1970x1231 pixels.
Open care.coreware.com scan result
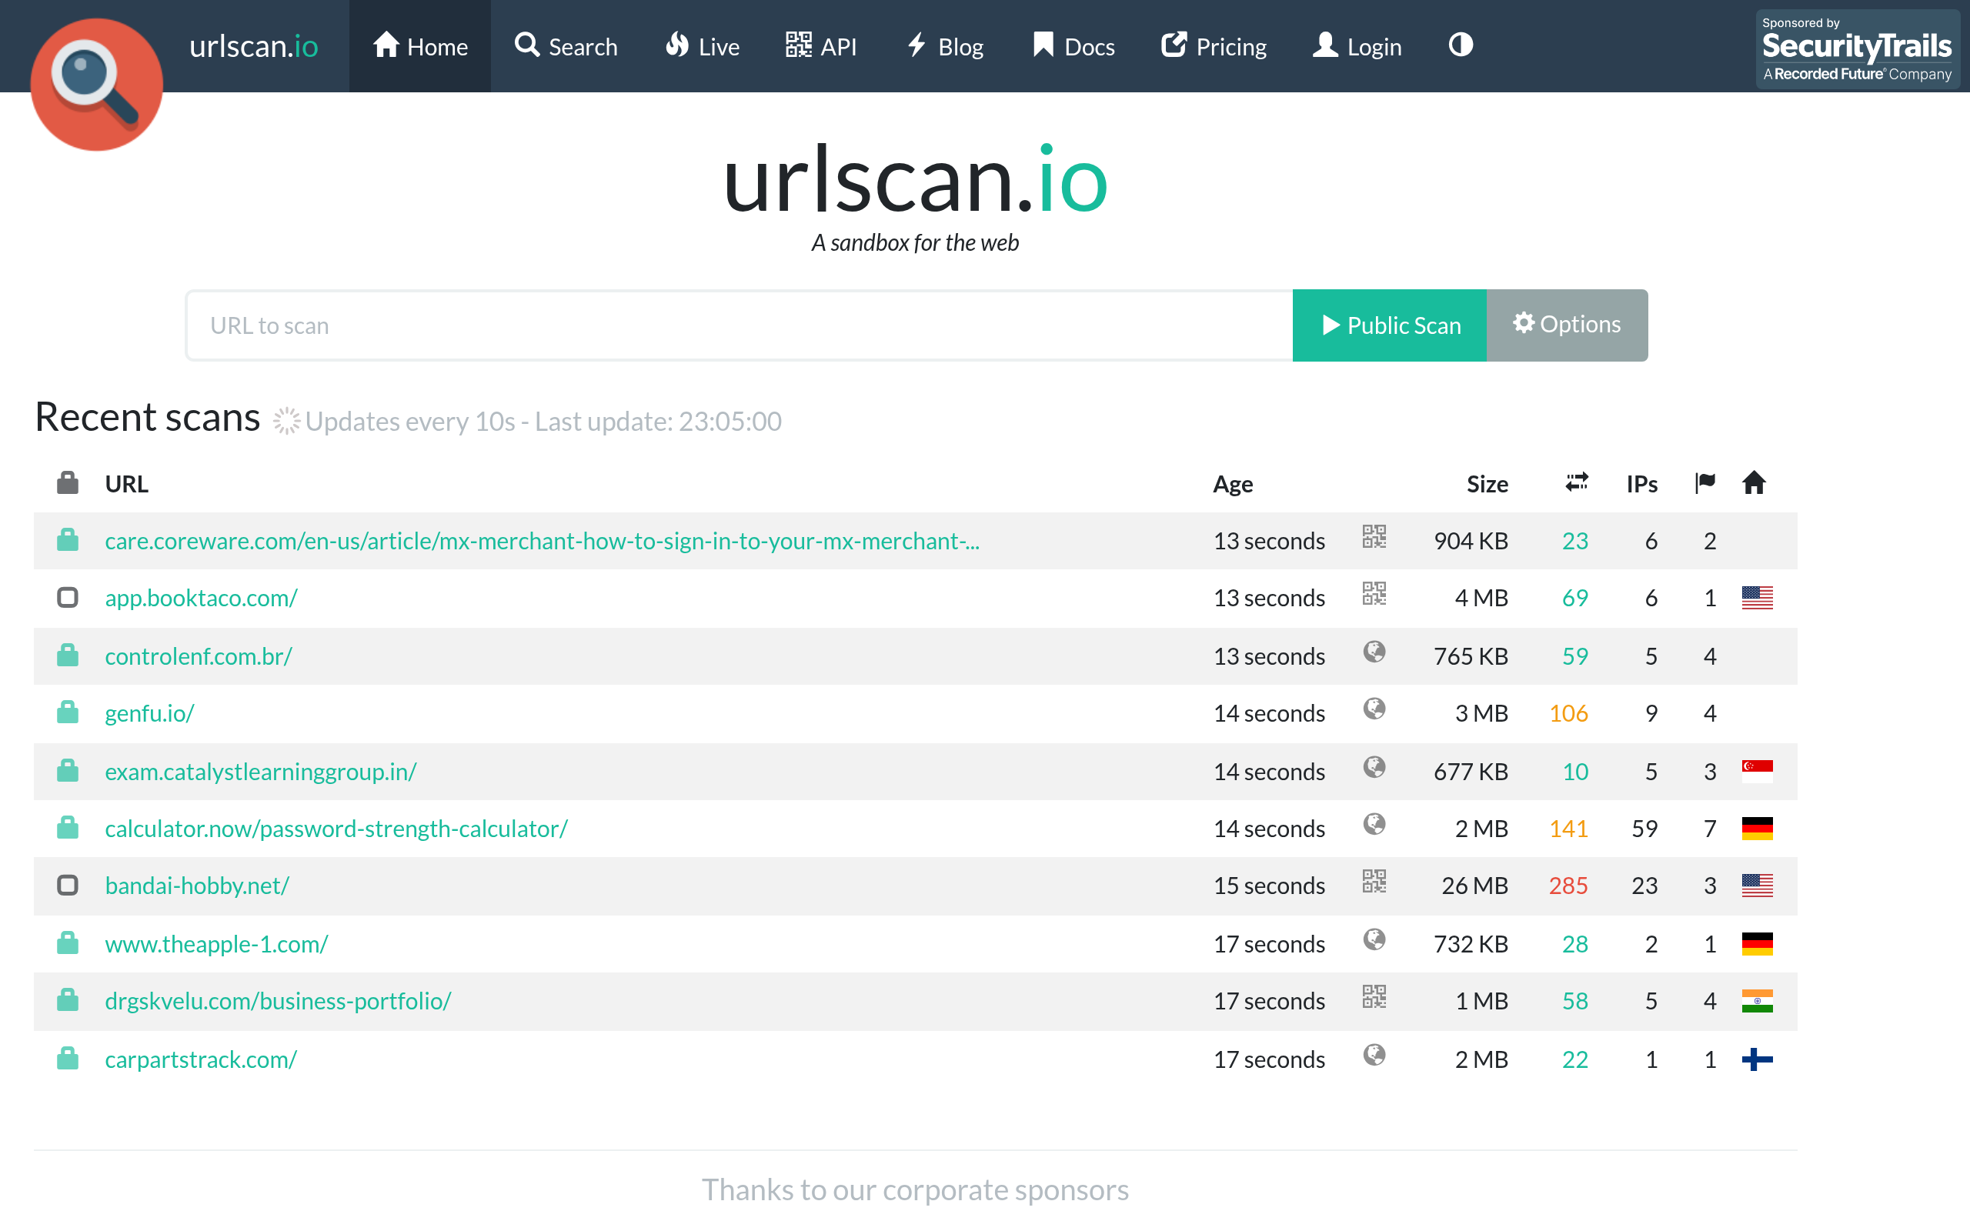tap(543, 541)
